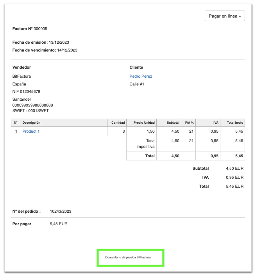Click the Vendedor section heading
The image size is (254, 274).
point(21,68)
